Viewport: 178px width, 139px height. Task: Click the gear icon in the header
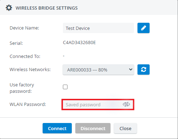[x=9, y=8]
